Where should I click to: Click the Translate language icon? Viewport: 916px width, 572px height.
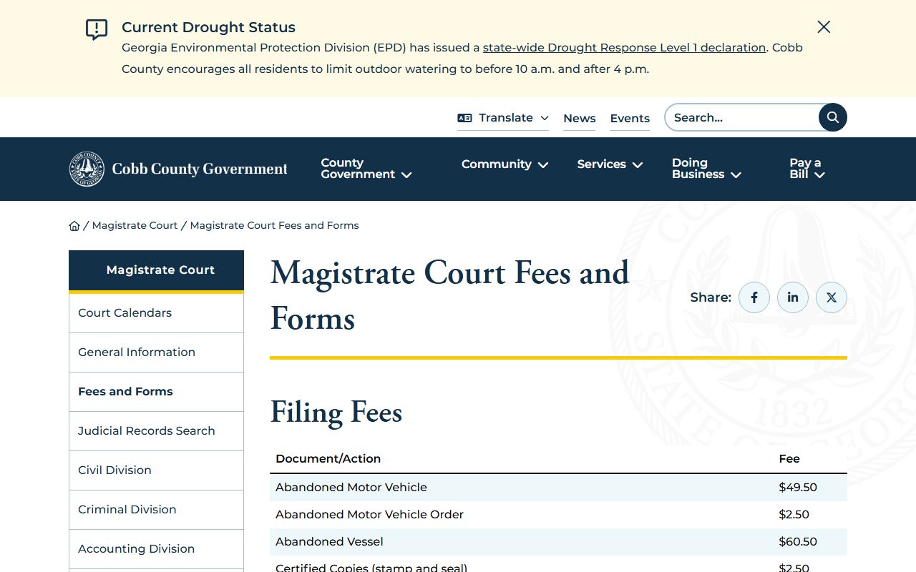click(464, 118)
